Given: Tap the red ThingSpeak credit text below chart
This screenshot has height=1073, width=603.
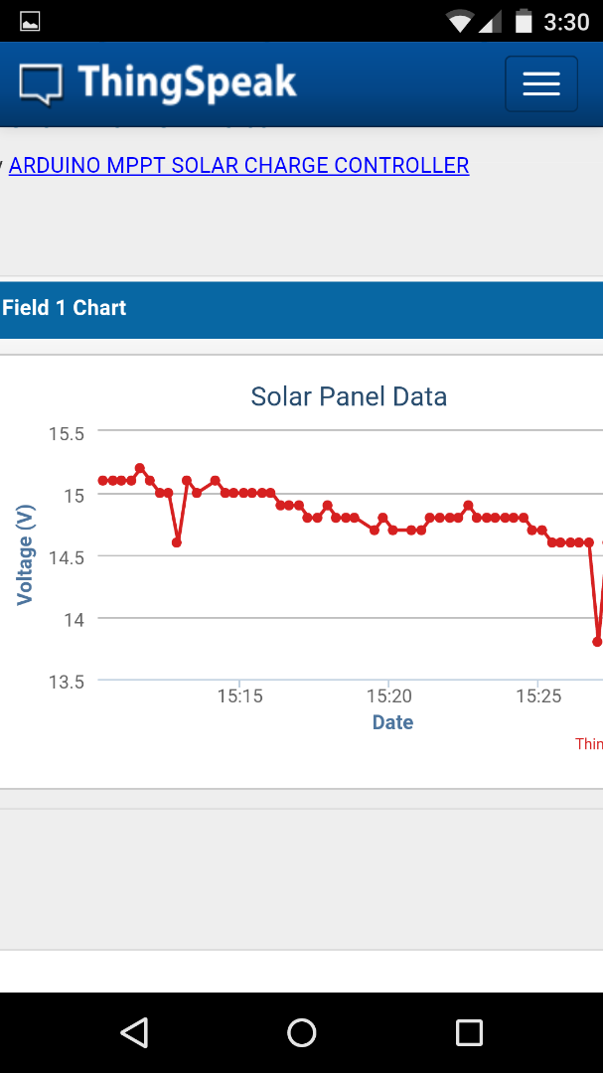Looking at the screenshot, I should (589, 743).
